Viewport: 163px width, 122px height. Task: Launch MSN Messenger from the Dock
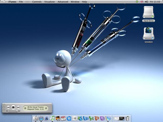(x=80, y=118)
